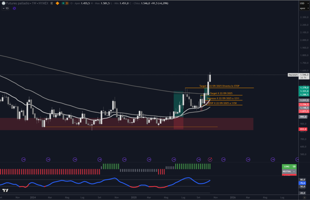310x200 pixels.
Task: Click the red lightning event marker
Action: (211, 159)
